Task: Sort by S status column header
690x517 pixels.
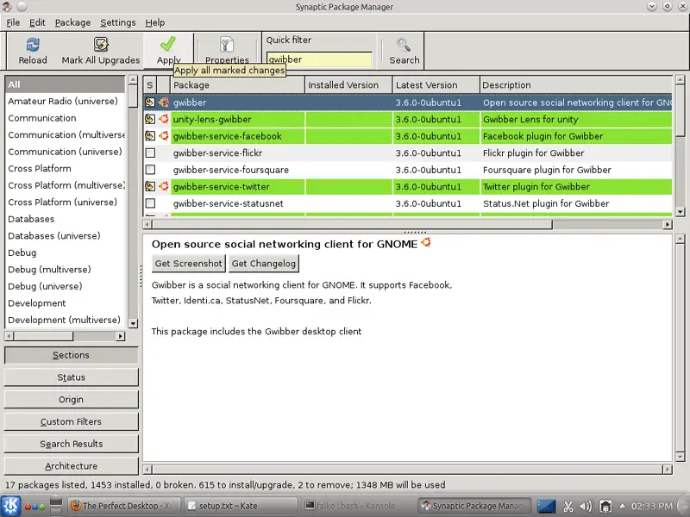Action: tap(150, 84)
